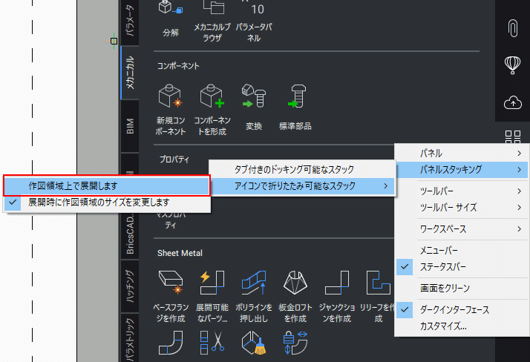Expand アイコンで折りたたみ可能なスタック submenu

point(302,186)
